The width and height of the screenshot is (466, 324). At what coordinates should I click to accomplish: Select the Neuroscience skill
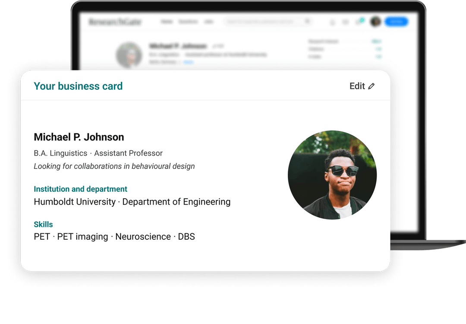coord(143,236)
